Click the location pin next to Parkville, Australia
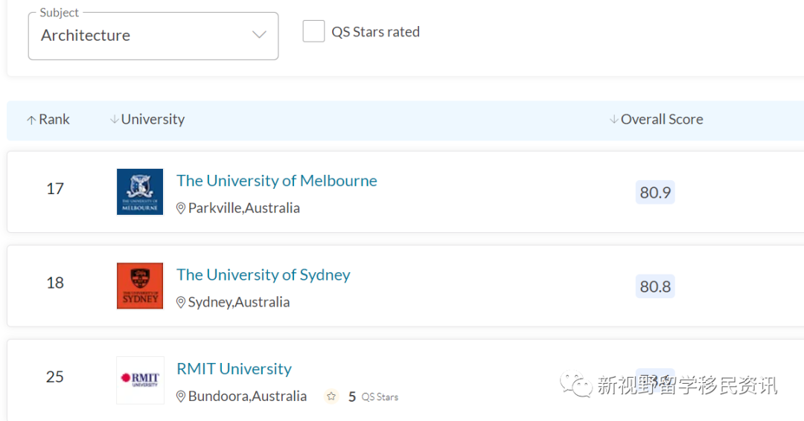 click(x=180, y=208)
